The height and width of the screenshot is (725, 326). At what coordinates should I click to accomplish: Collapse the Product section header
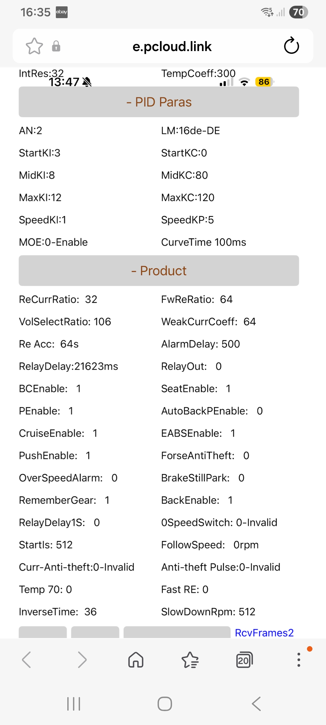[159, 271]
